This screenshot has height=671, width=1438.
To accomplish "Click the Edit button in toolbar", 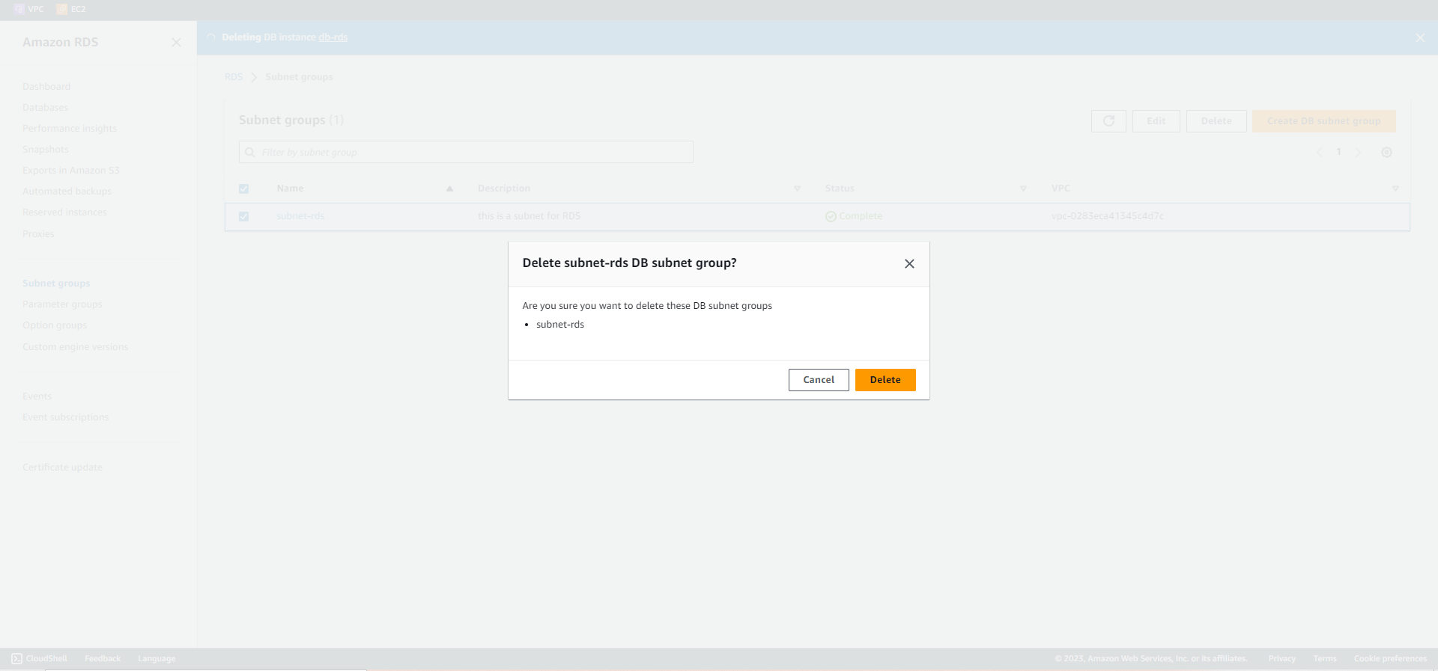I will pos(1156,121).
